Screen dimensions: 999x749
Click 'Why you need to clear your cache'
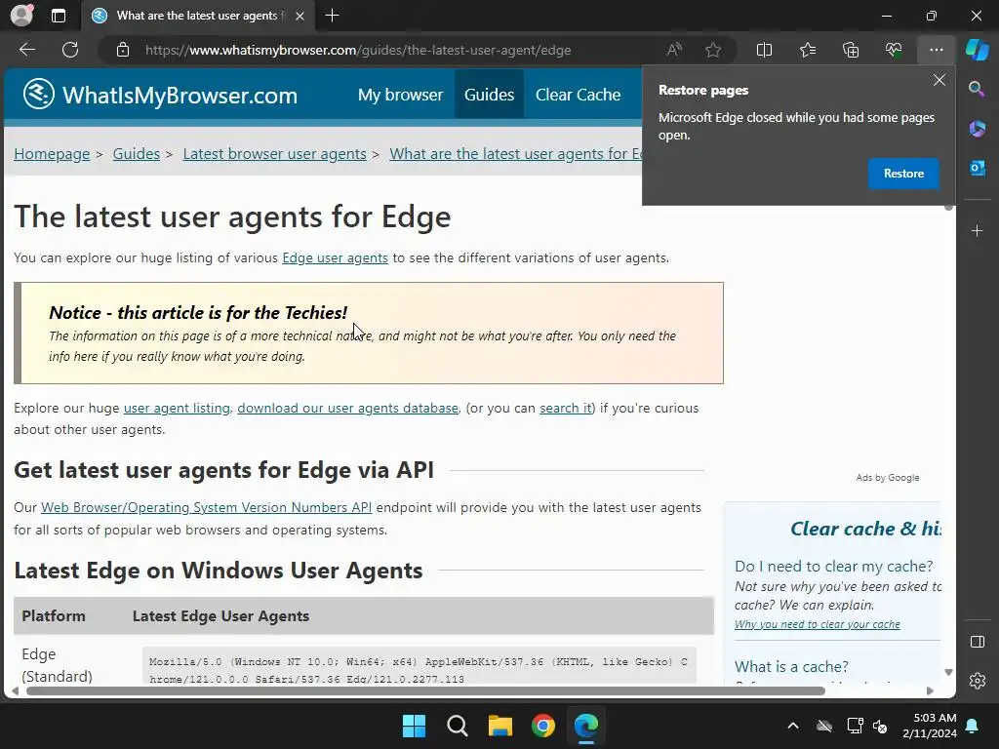pos(818,624)
